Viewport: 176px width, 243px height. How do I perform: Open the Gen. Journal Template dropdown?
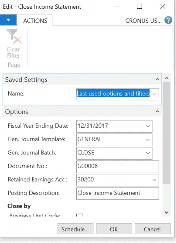point(148,140)
